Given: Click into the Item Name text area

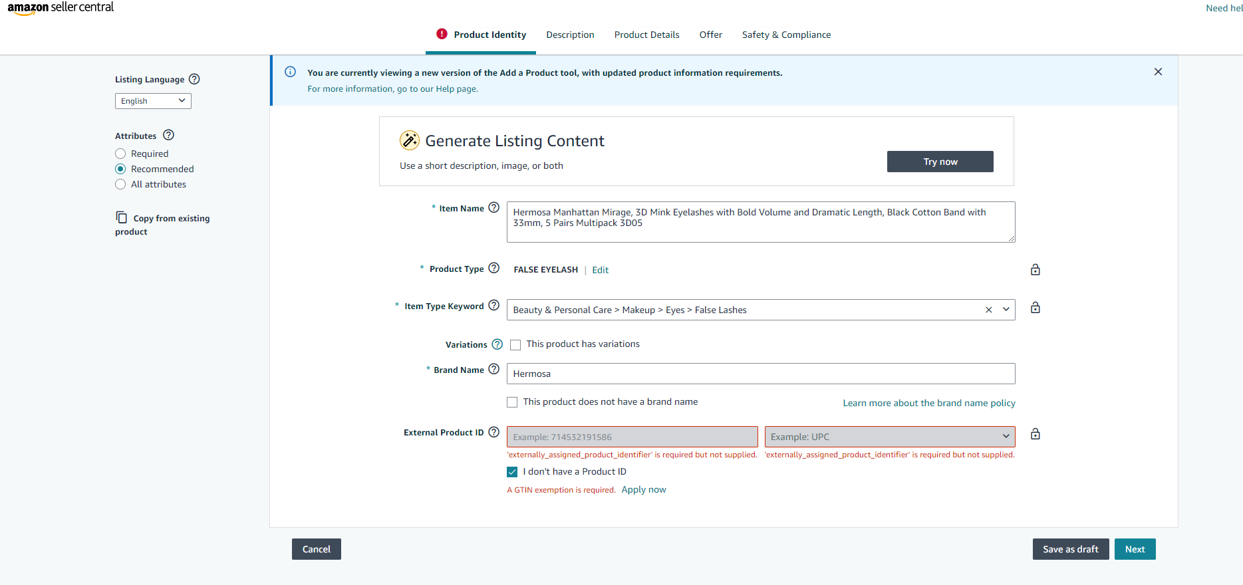Looking at the screenshot, I should [761, 222].
